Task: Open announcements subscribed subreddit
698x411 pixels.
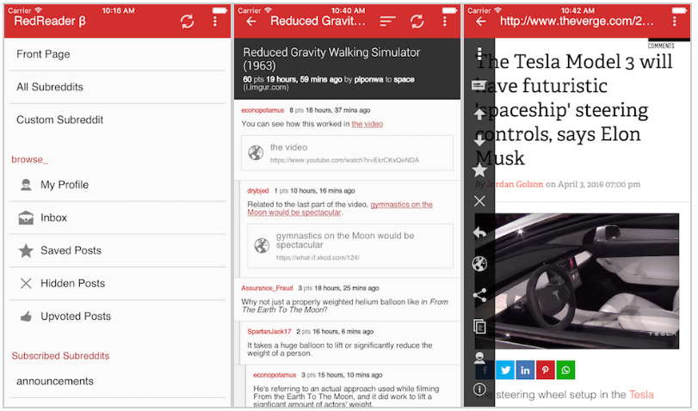Action: [118, 381]
